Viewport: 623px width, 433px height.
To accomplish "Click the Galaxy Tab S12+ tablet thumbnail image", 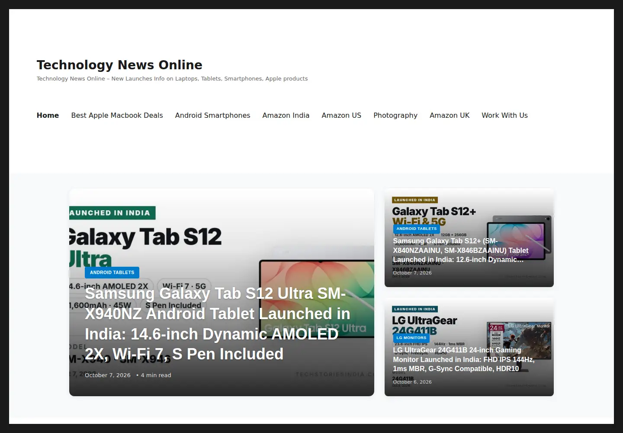I will pos(519,237).
